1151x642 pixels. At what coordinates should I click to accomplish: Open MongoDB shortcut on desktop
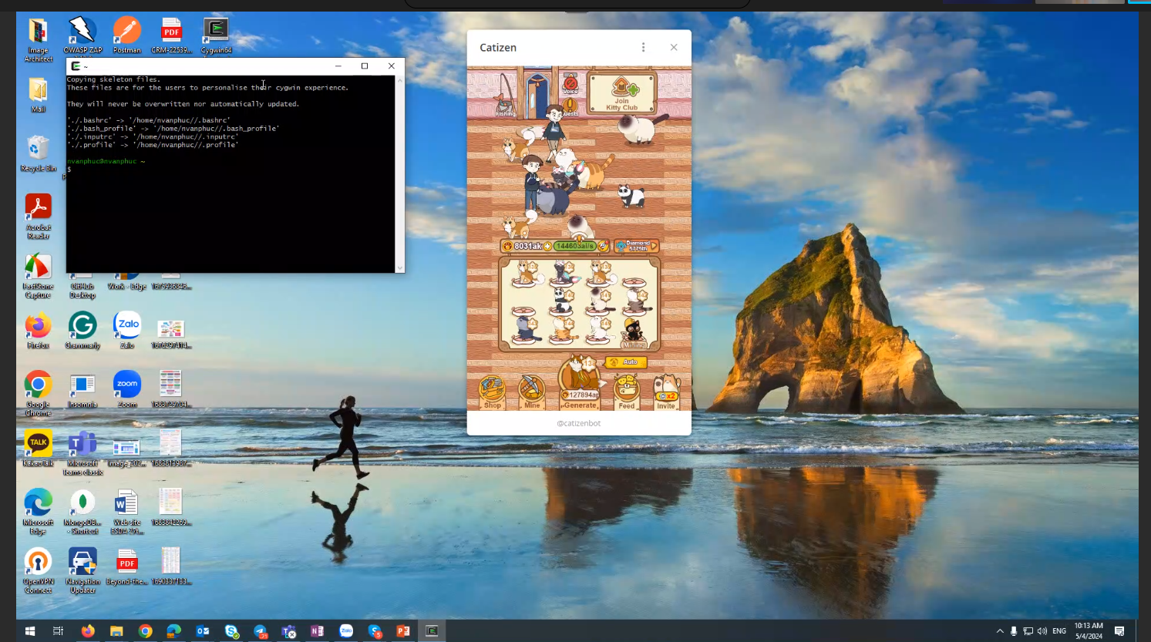82,512
